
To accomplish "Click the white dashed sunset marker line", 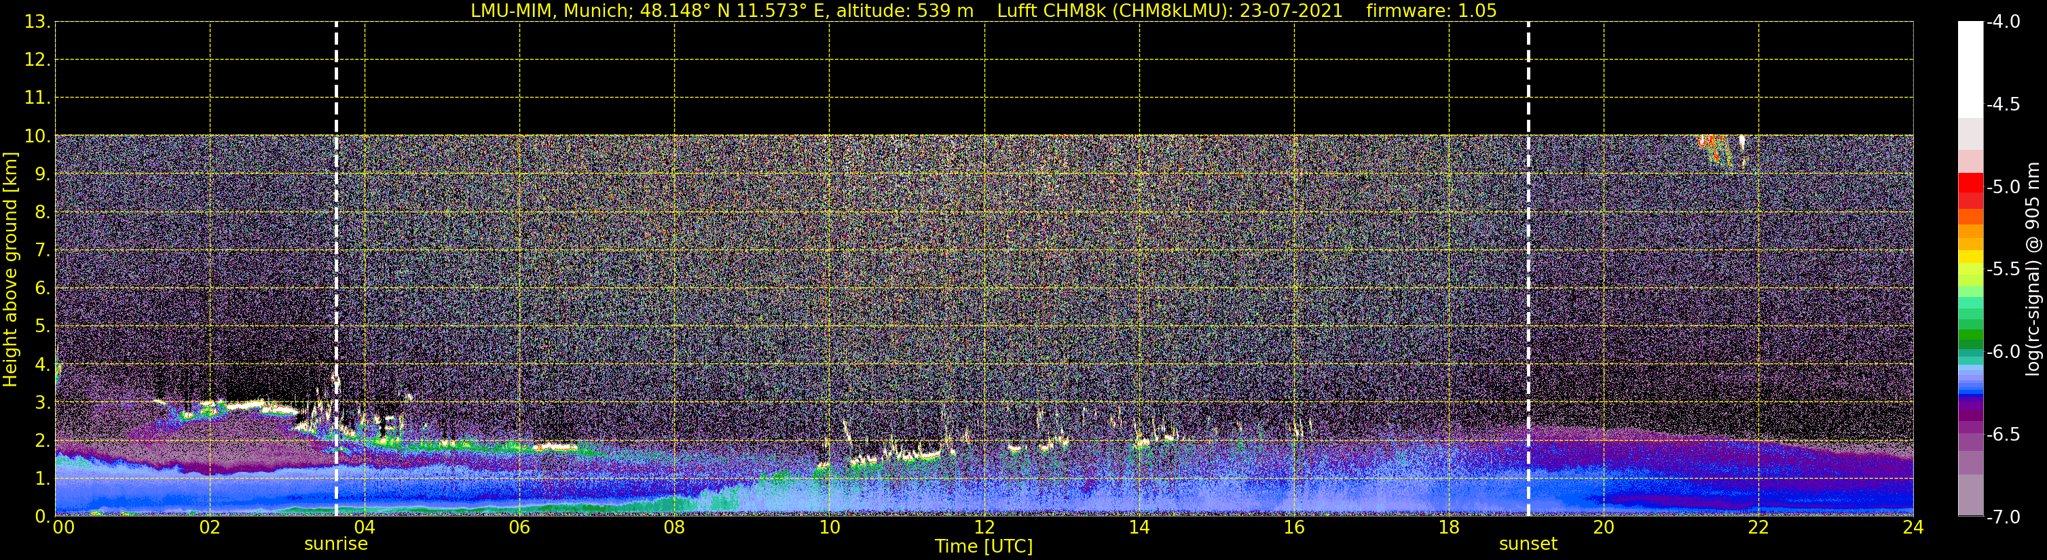I will click(1528, 269).
